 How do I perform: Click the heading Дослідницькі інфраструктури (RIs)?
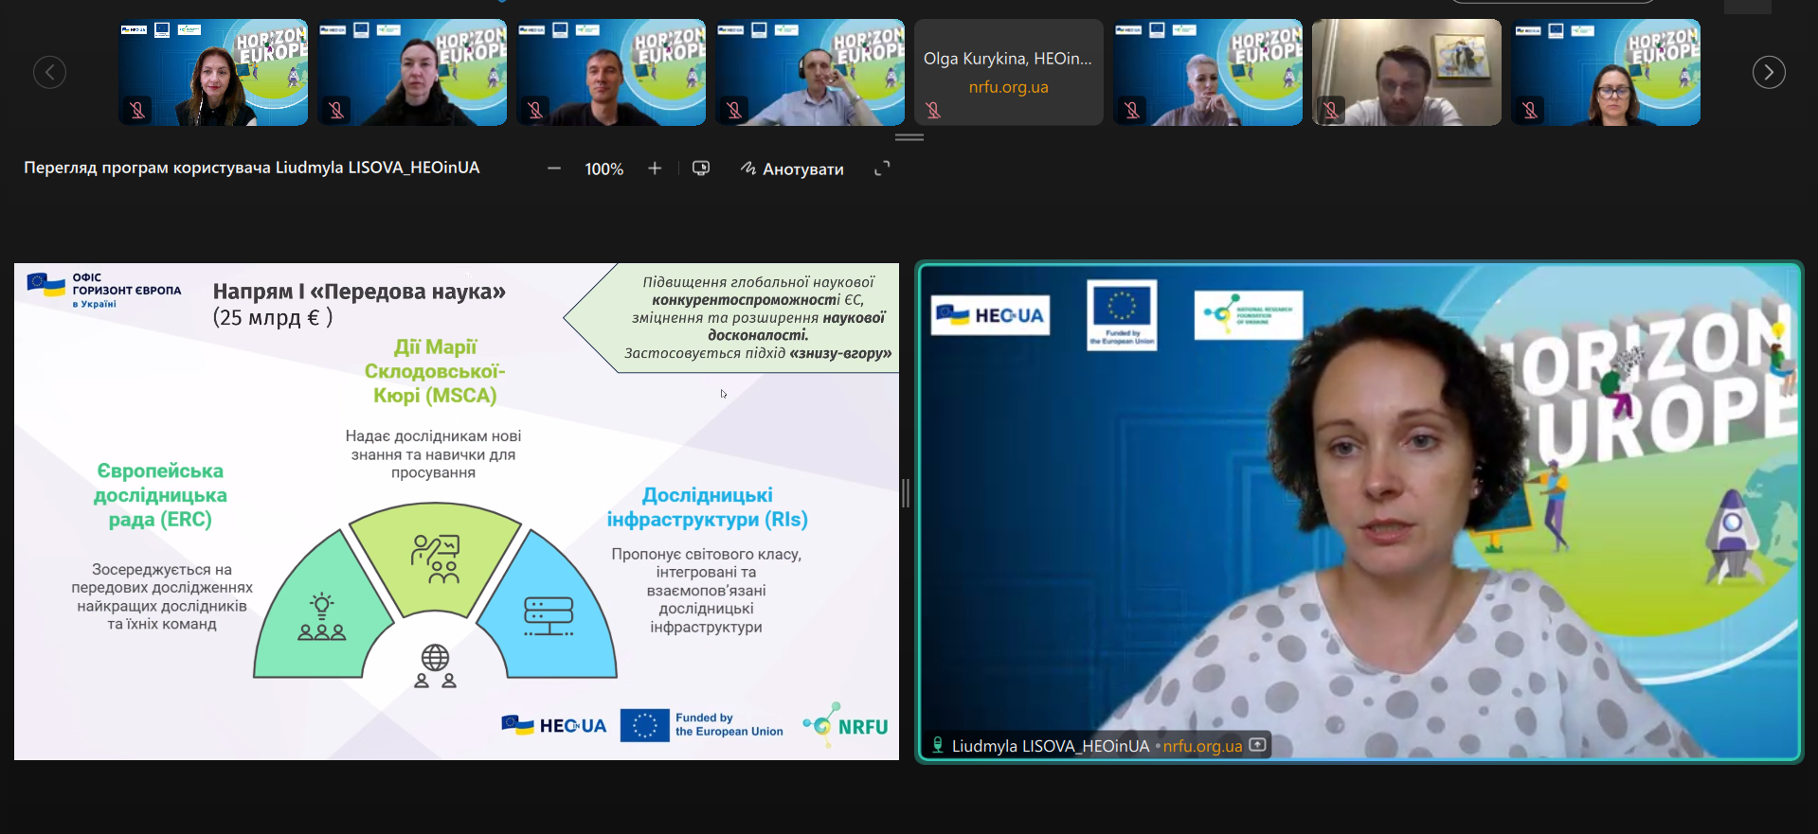[707, 507]
